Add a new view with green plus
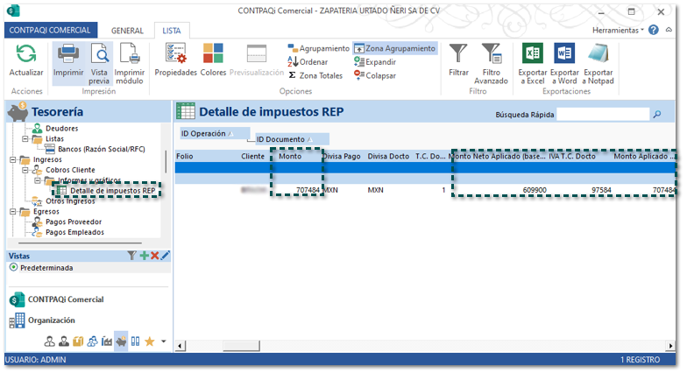 tap(144, 256)
